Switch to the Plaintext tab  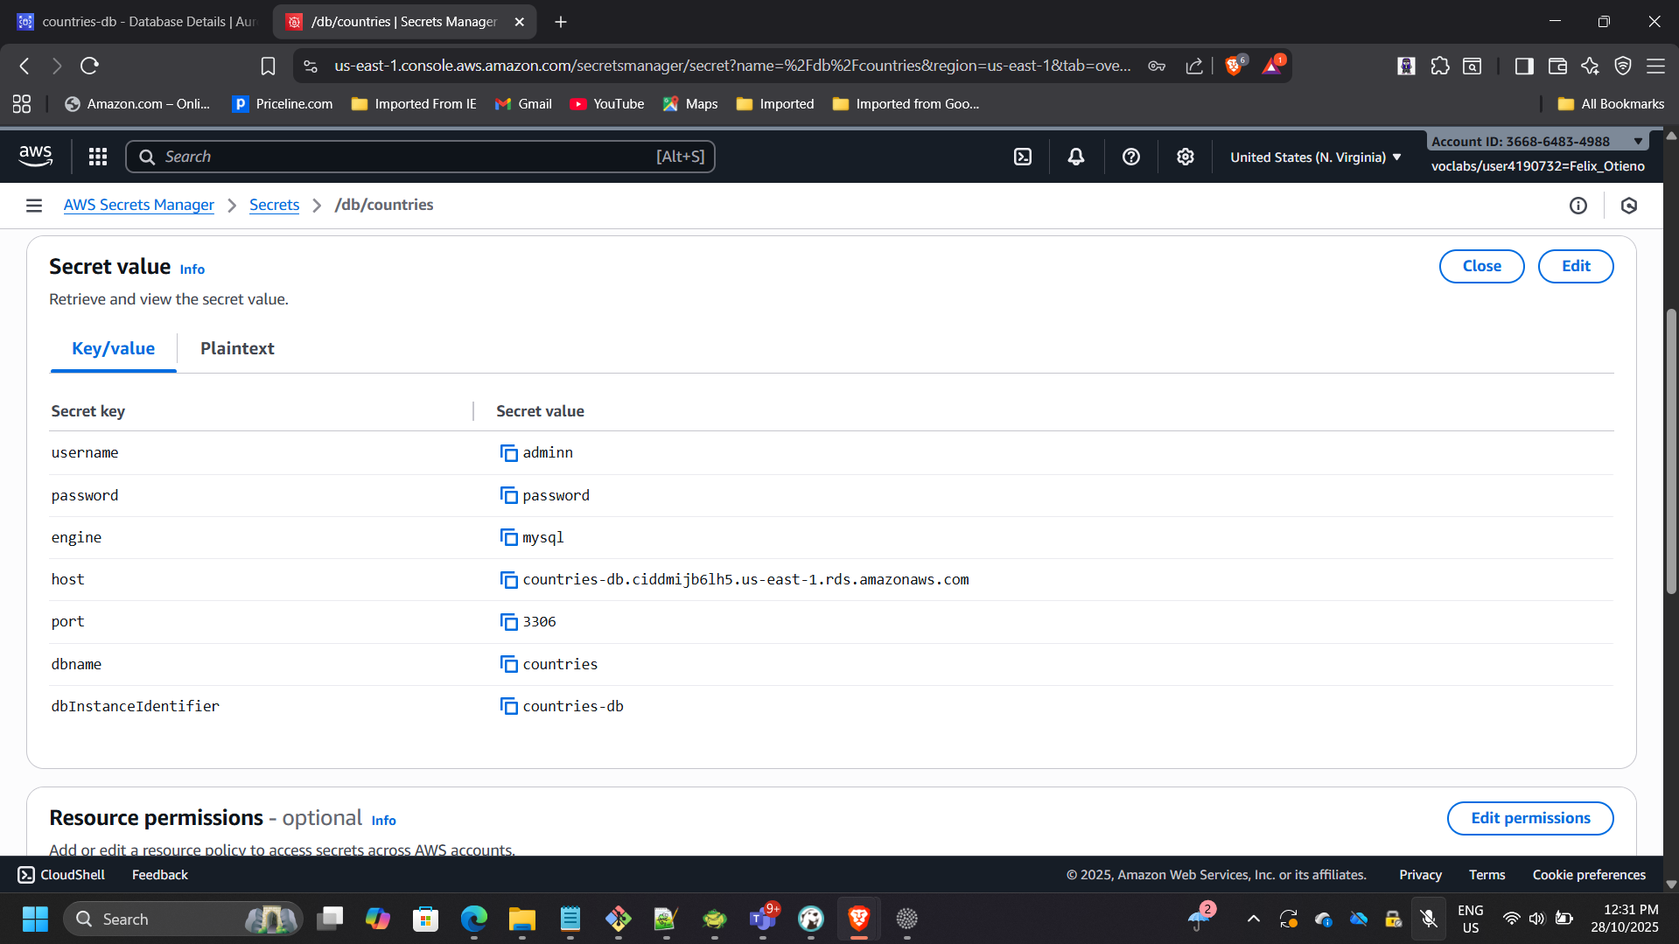(x=237, y=348)
